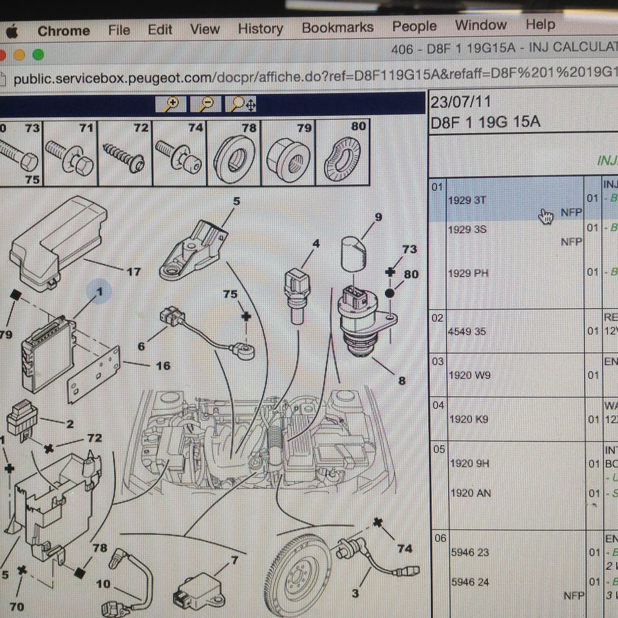The image size is (618, 618).
Task: Click the highlighted callout 1 on the diagram
Action: (x=99, y=292)
